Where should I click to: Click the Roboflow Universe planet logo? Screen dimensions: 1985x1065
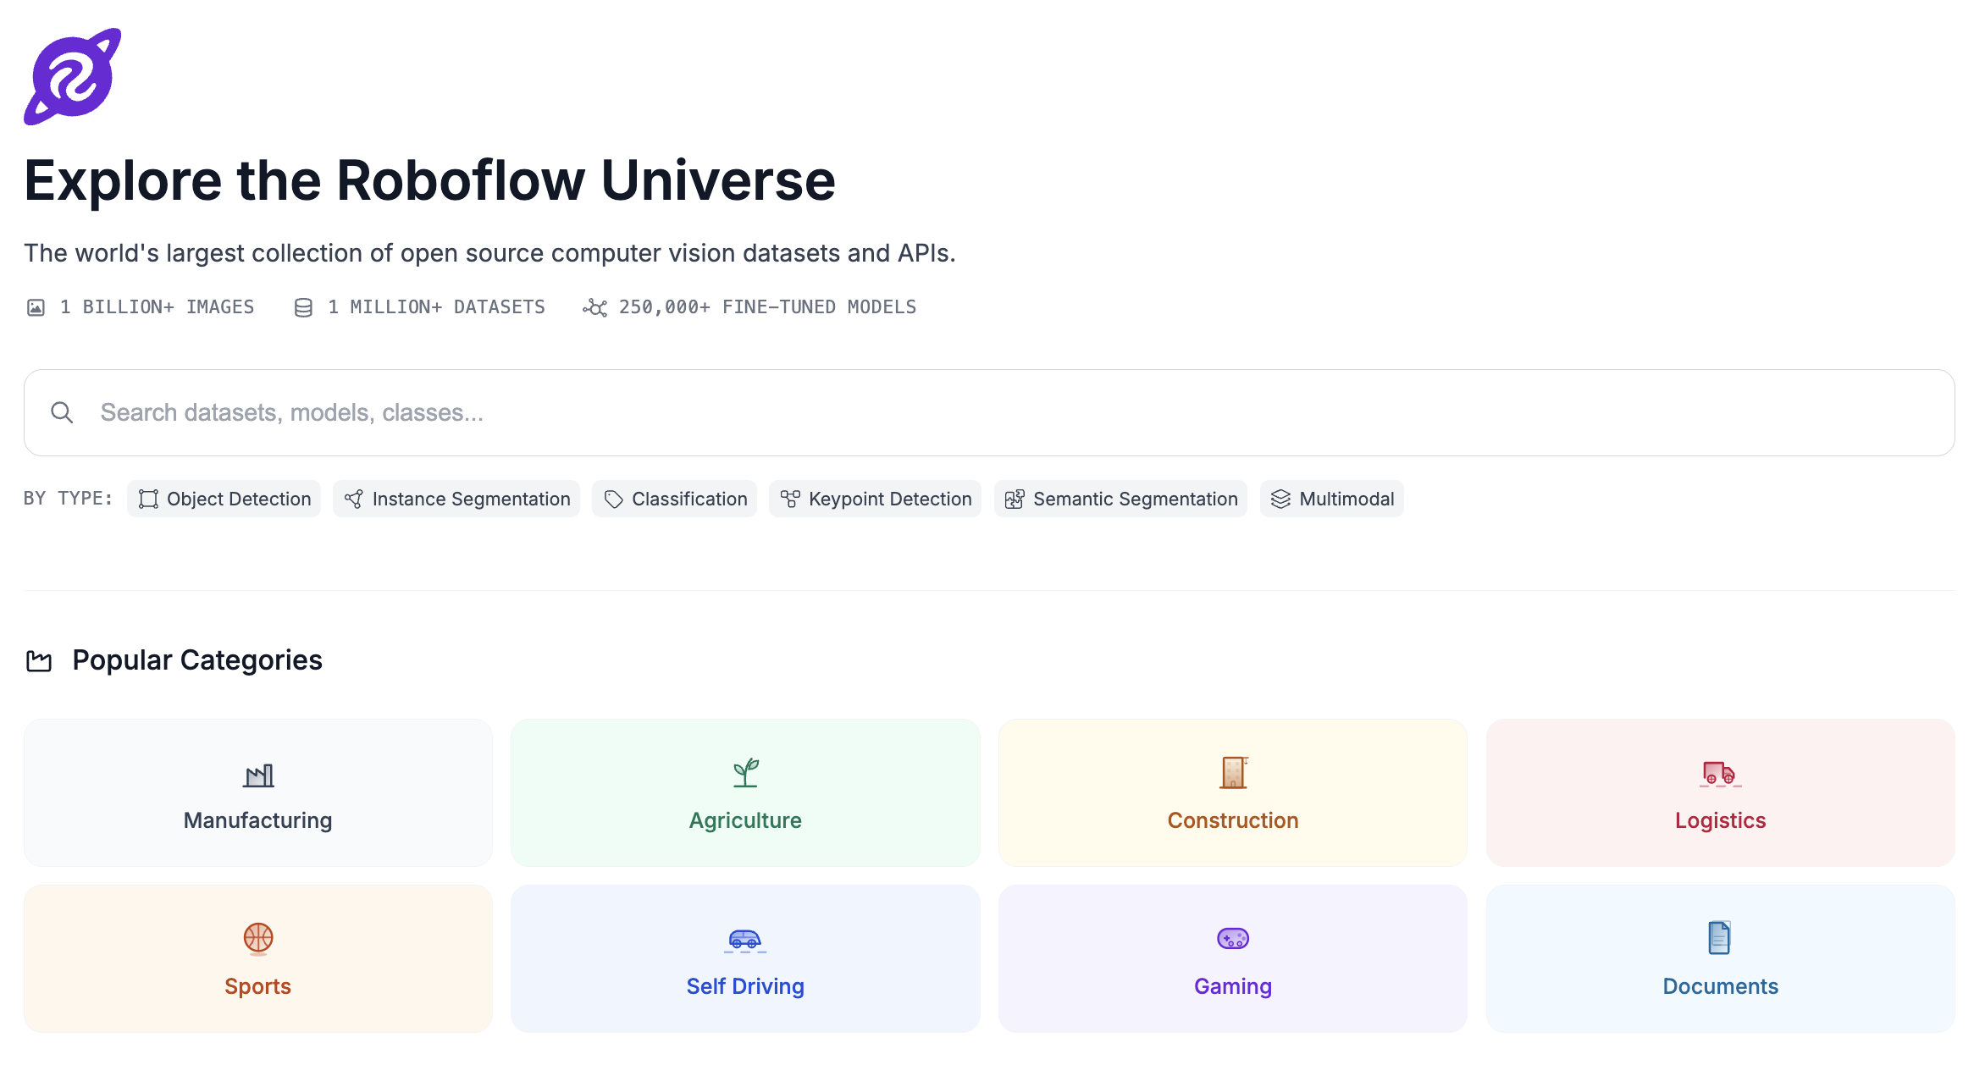coord(73,76)
